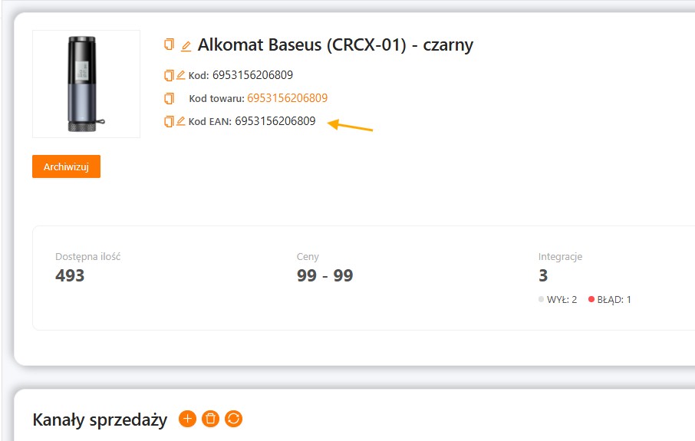The image size is (695, 441).
Task: Open the orange Kod towaru link
Action: (x=287, y=98)
